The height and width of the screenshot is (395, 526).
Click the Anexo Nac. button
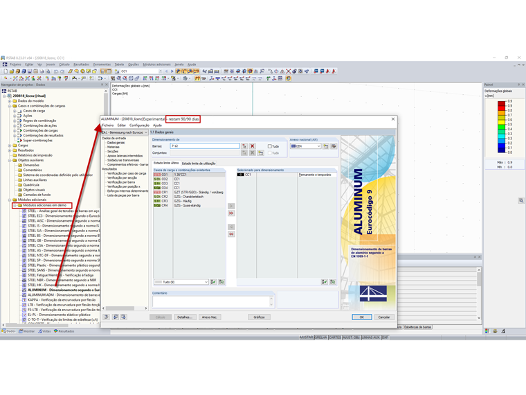210,317
